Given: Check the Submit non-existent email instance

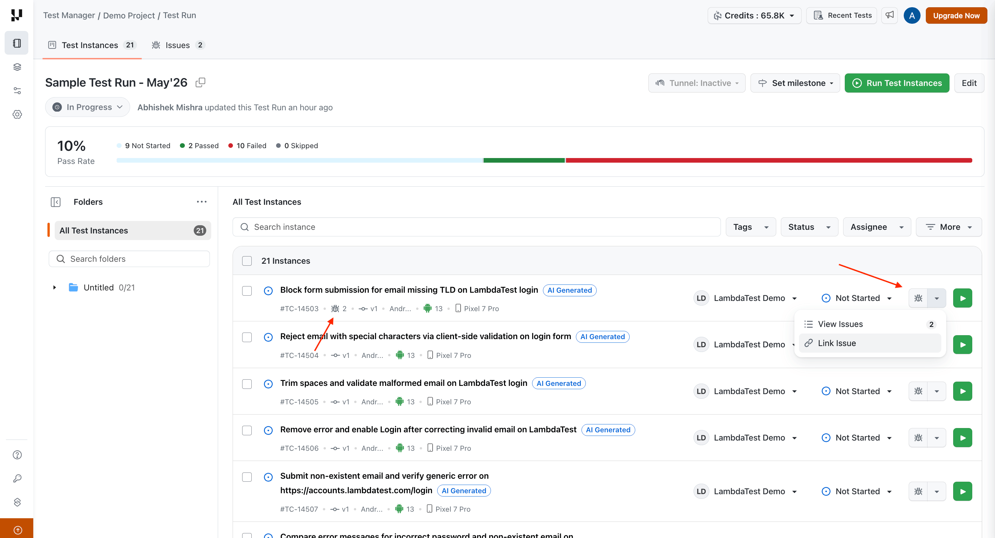Looking at the screenshot, I should click(x=247, y=477).
